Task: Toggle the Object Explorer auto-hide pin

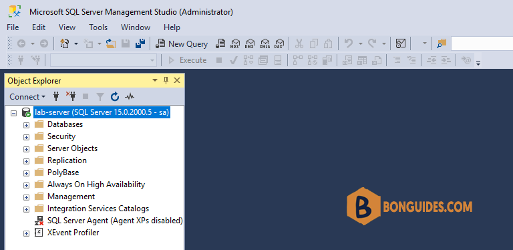Action: coord(166,80)
